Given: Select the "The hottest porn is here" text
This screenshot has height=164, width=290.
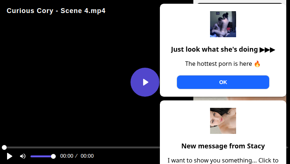Looking at the screenshot, I should (x=219, y=64).
